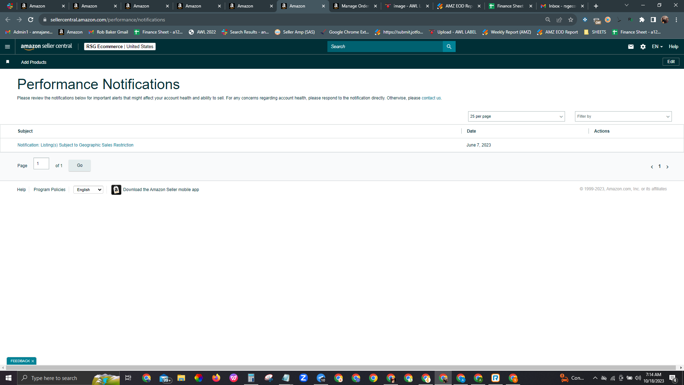Switch to the image - AWL tab
Viewport: 684px width, 385px height.
click(x=407, y=6)
